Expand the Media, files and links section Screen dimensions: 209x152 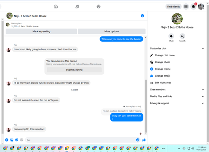pos(177,96)
